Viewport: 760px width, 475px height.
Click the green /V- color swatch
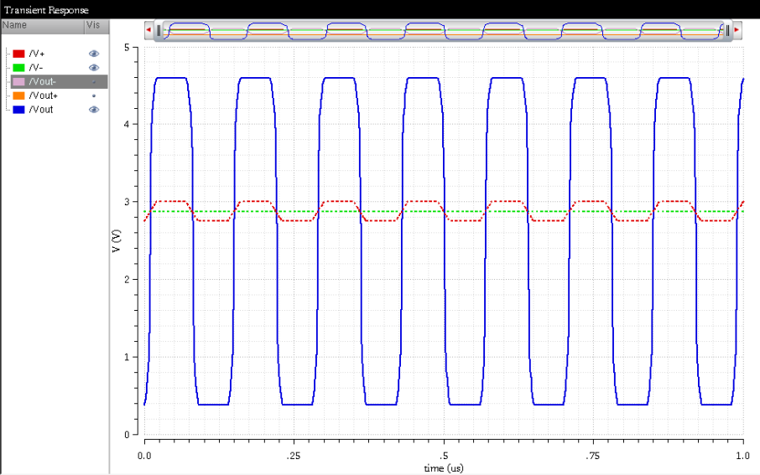tap(19, 68)
